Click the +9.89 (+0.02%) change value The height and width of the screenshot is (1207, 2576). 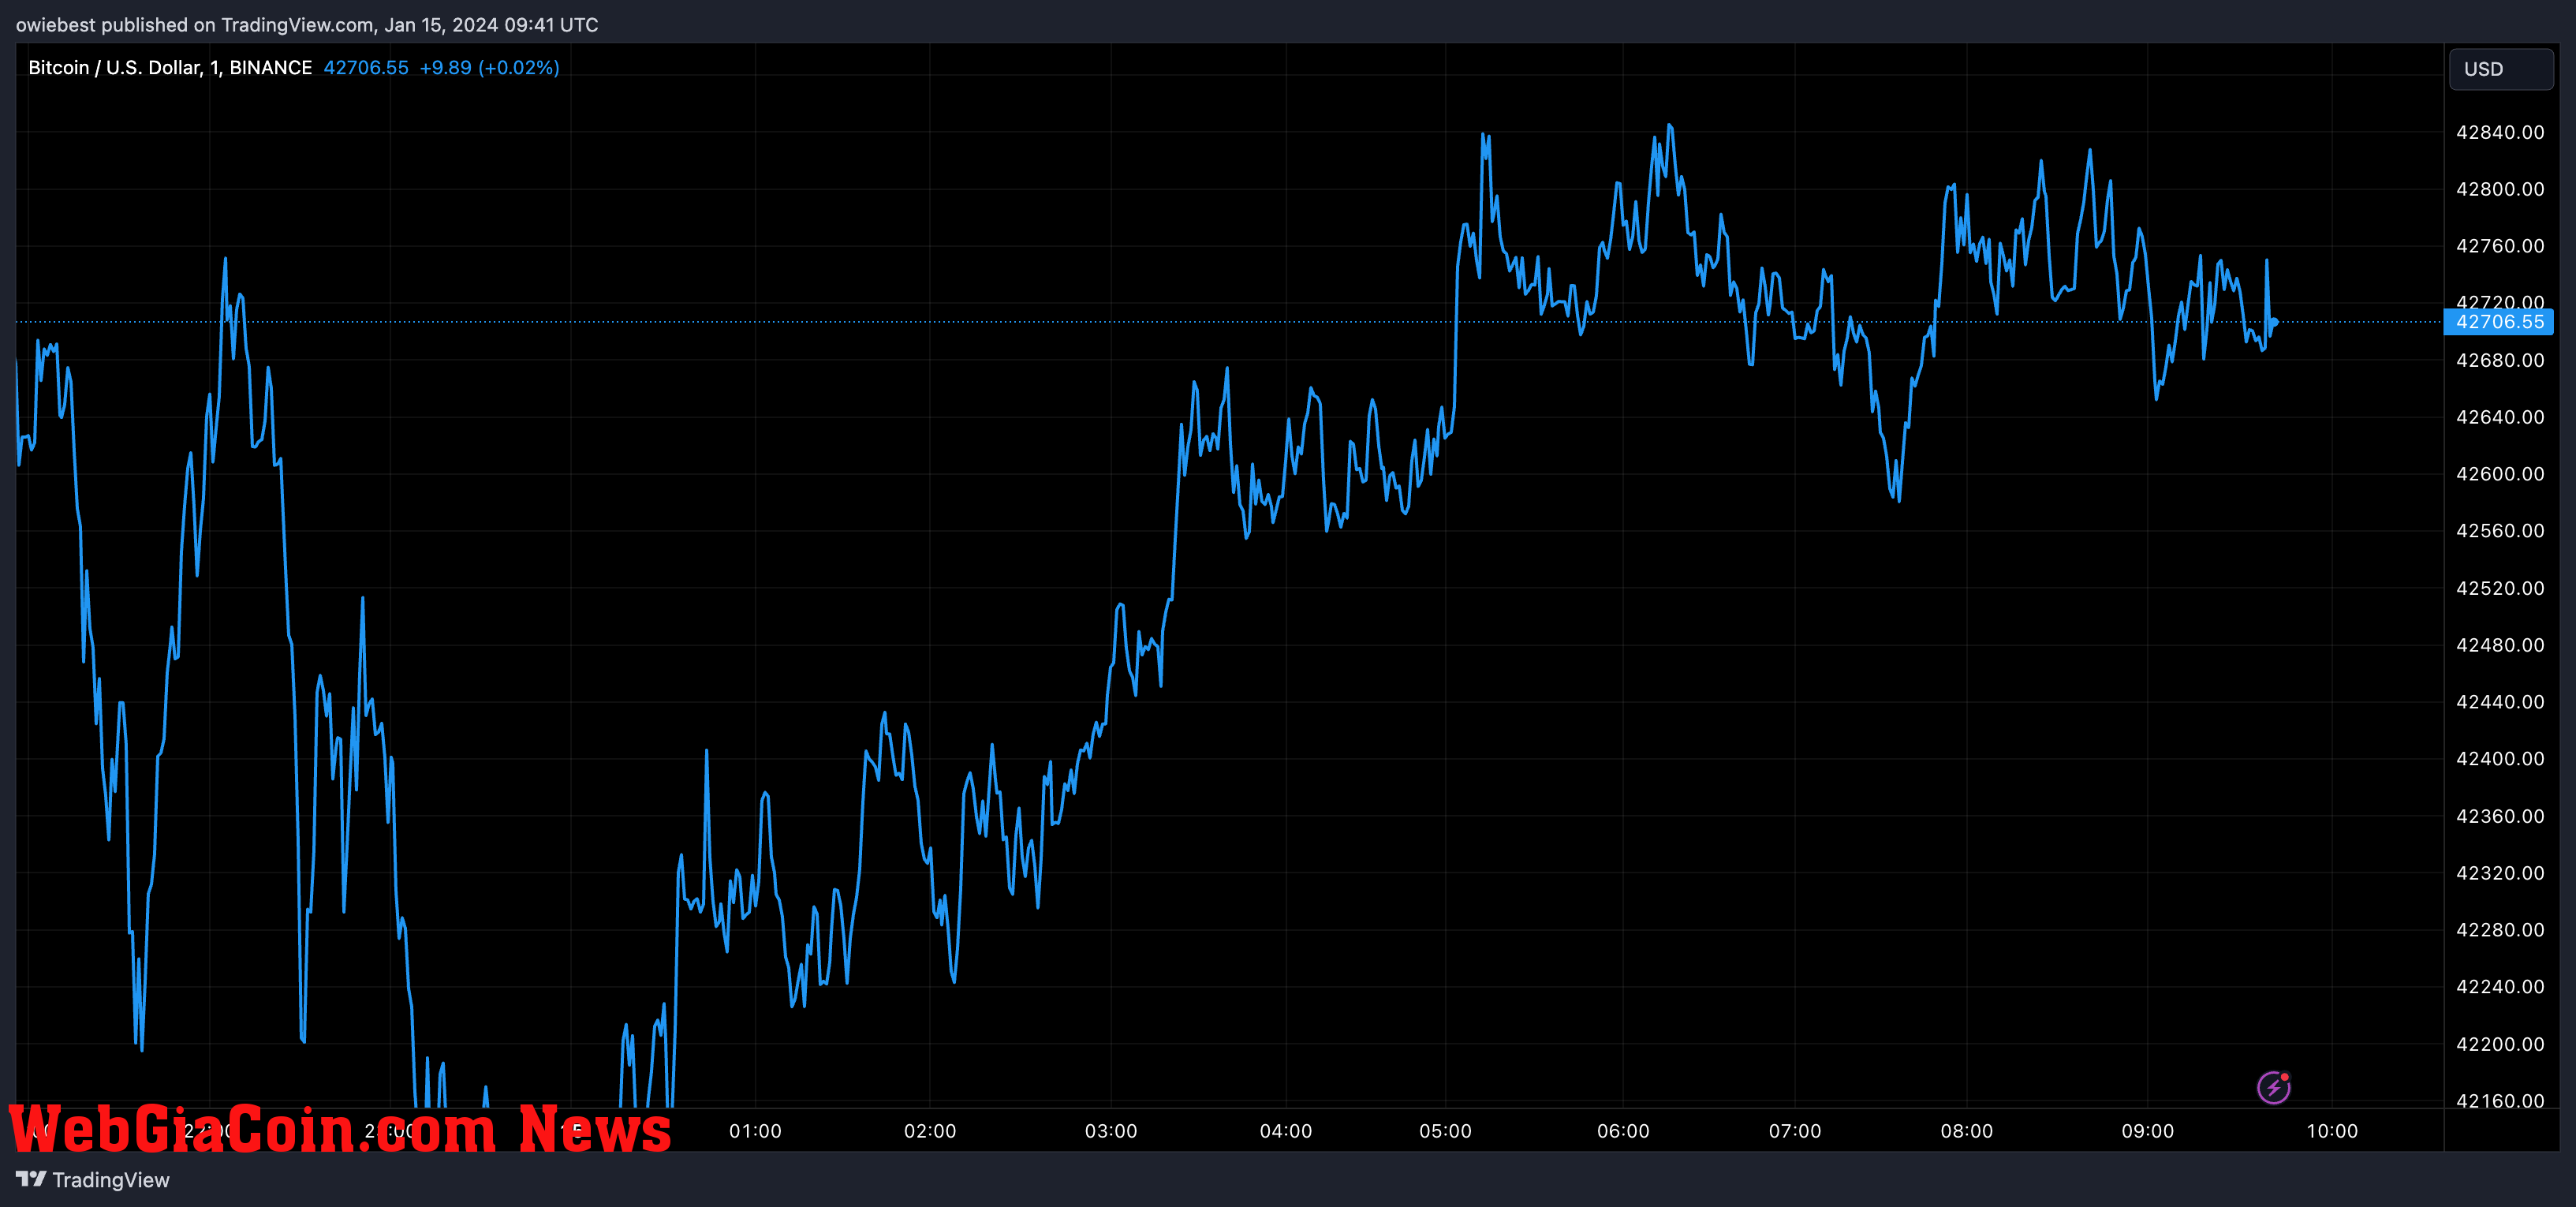(489, 67)
